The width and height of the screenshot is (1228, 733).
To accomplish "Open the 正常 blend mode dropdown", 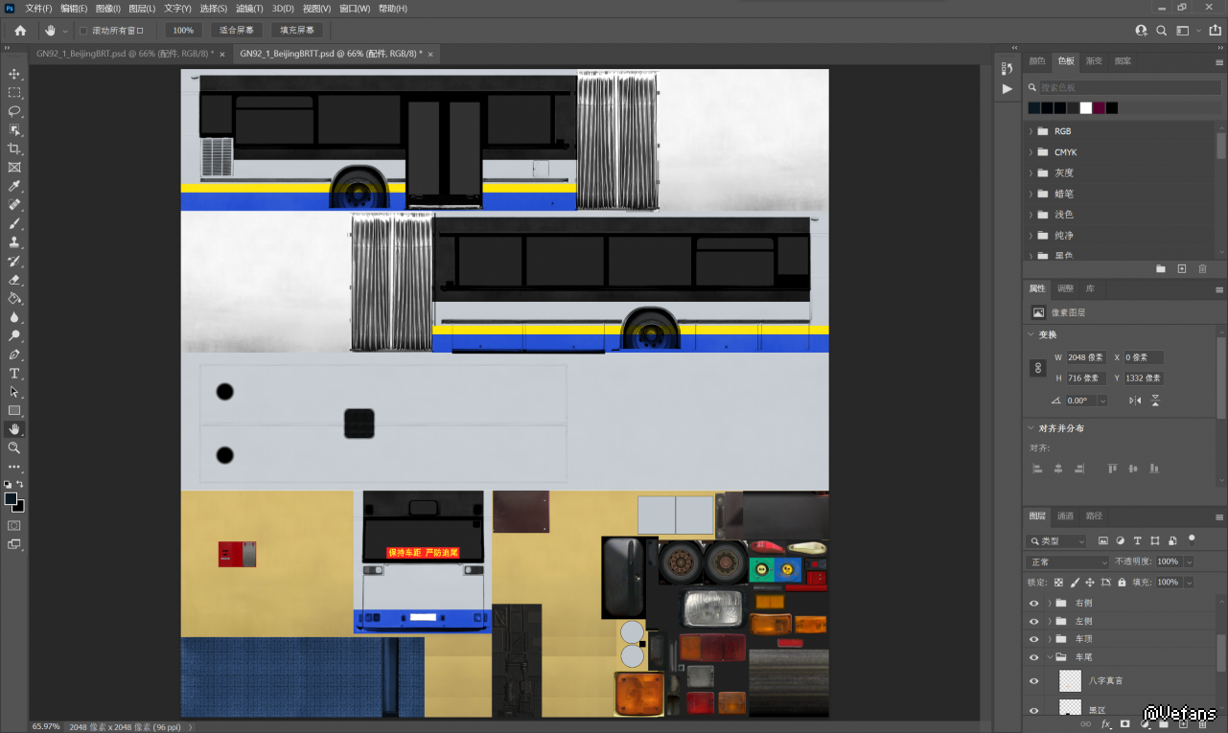I will [x=1067, y=561].
